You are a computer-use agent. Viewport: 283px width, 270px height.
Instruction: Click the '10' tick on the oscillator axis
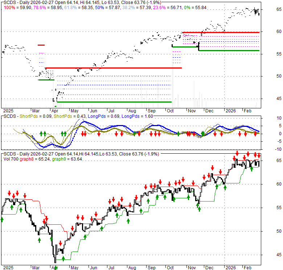click(x=279, y=118)
